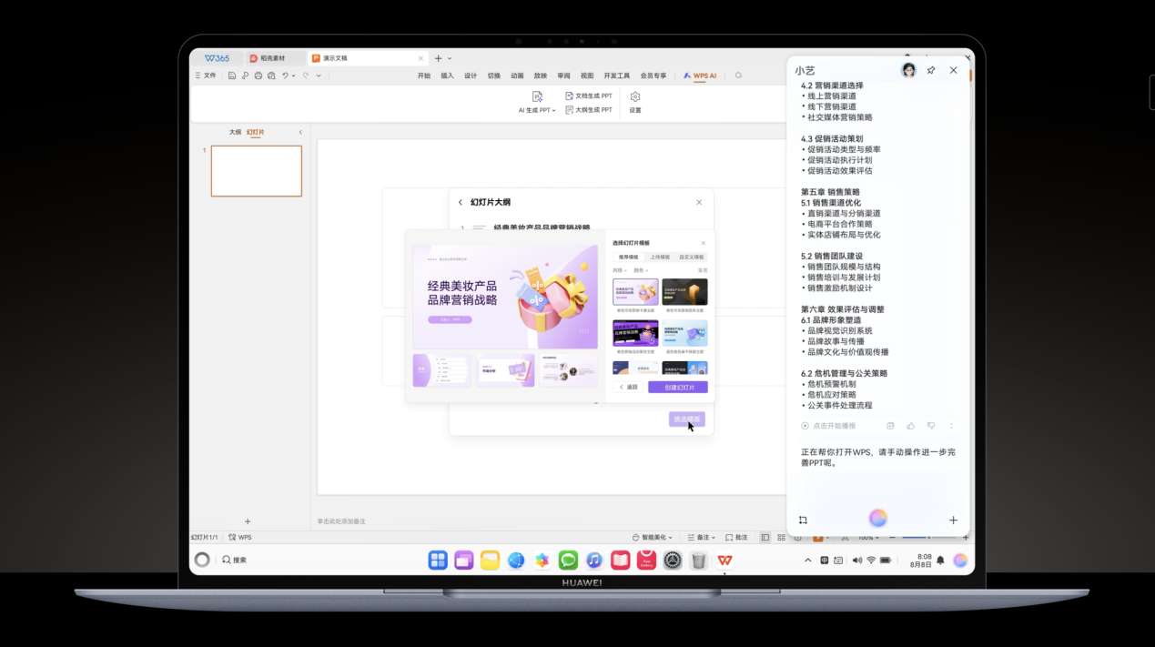
Task: Pin the 小艺 assistant panel
Action: pos(931,70)
